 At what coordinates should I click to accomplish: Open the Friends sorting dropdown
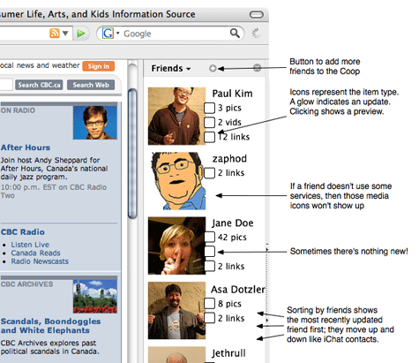tap(171, 68)
